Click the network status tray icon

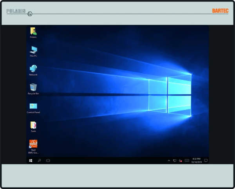[175, 160]
